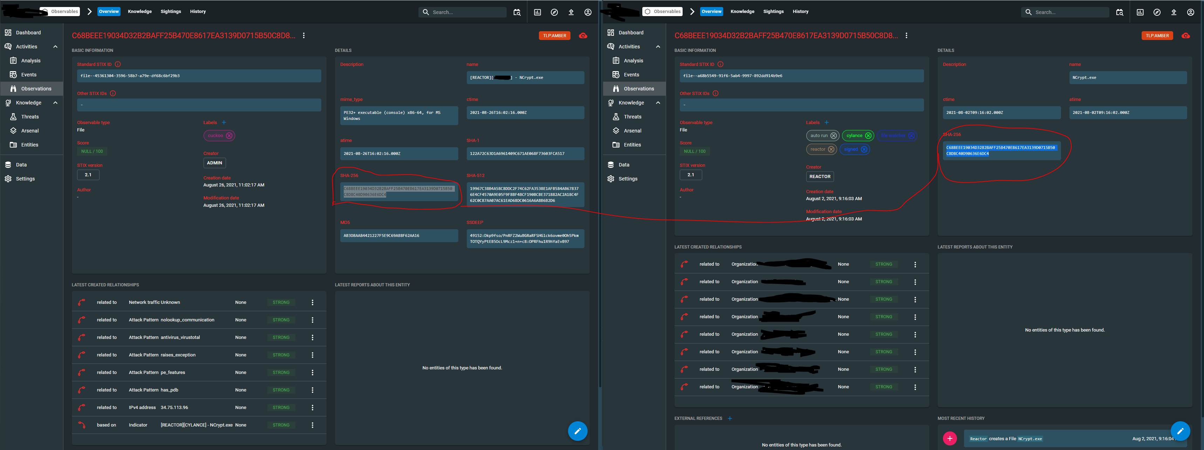Click the TLP:AMBER marking button
Viewport: 1204px width, 450px height.
[554, 35]
